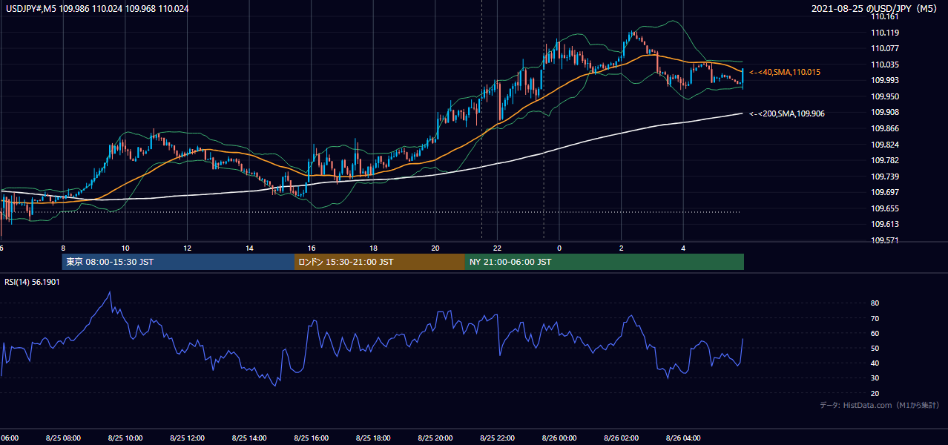Click hour tick 12 under price chart
948x445 pixels.
pos(188,248)
